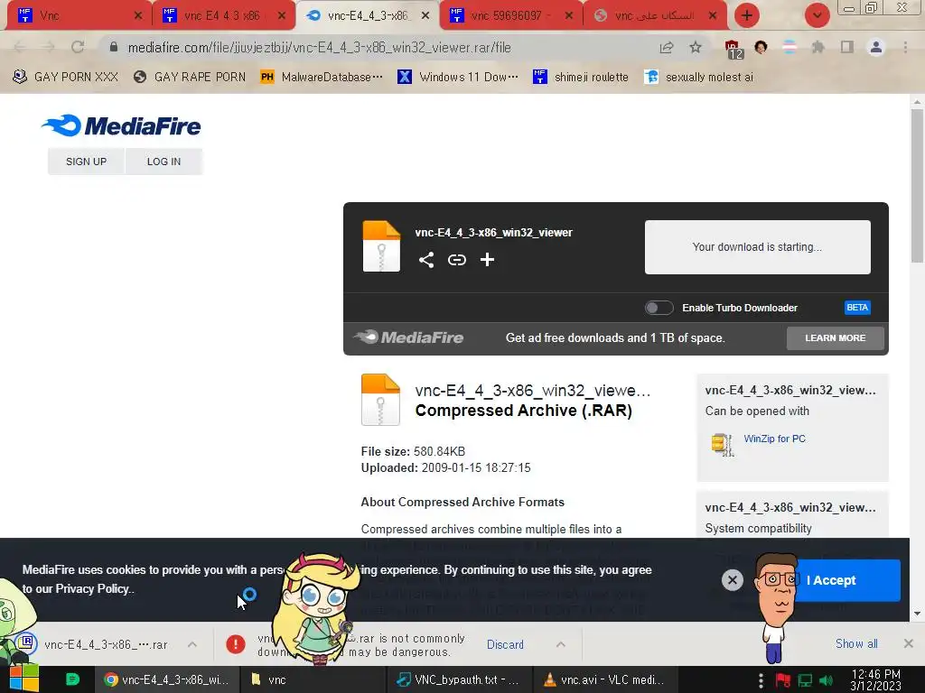This screenshot has width=925, height=693.
Task: Switch to the vnc E4 4 3 x86 tab
Action: tap(223, 15)
